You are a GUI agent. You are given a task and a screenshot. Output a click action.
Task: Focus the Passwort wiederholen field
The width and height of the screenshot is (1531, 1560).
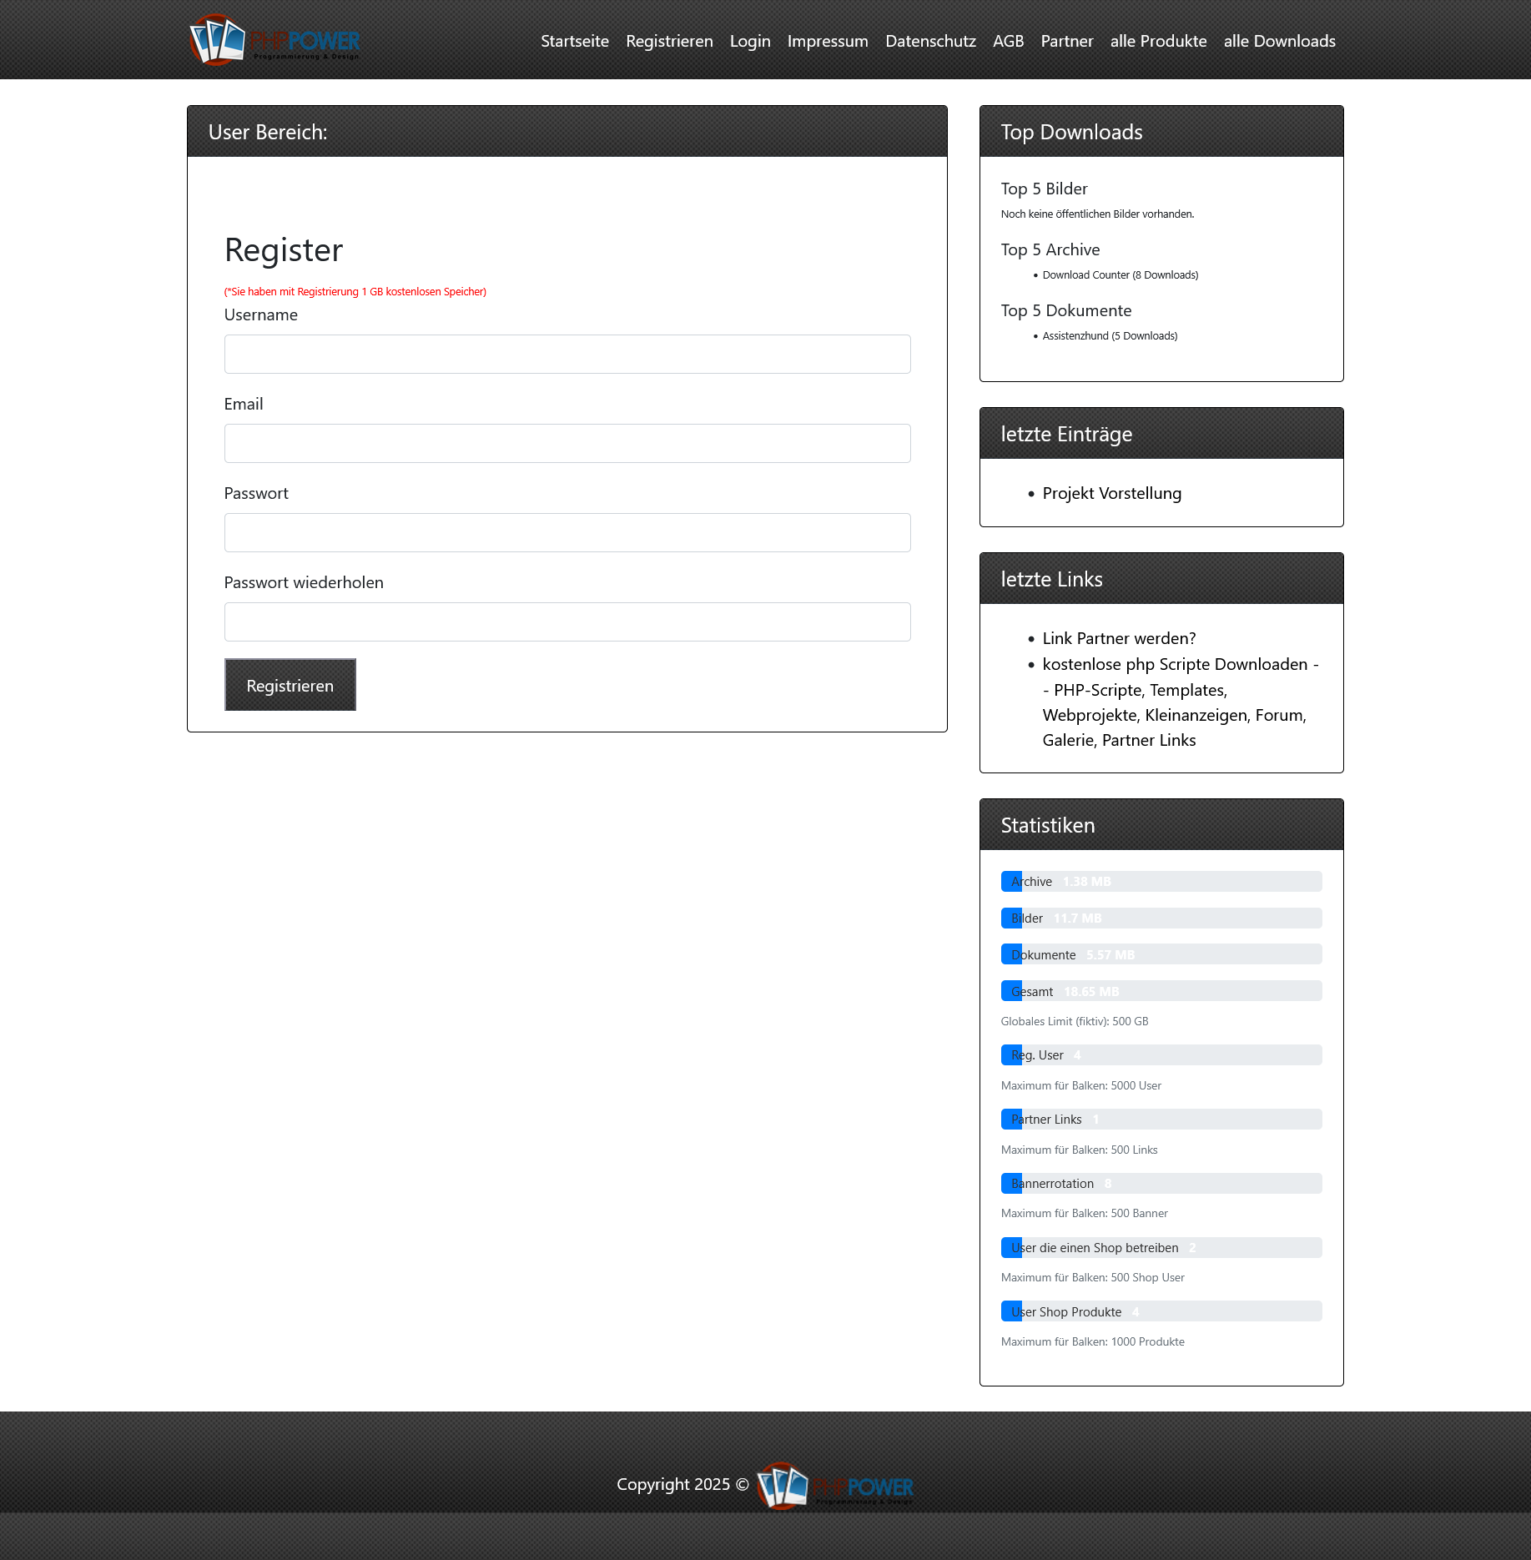click(567, 622)
